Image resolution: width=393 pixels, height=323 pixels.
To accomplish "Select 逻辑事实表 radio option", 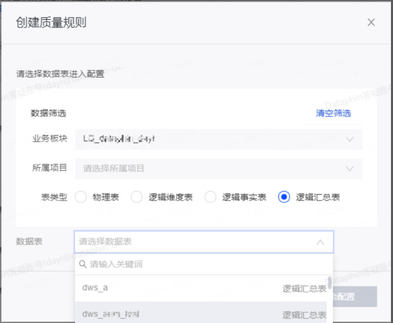I will pos(210,197).
